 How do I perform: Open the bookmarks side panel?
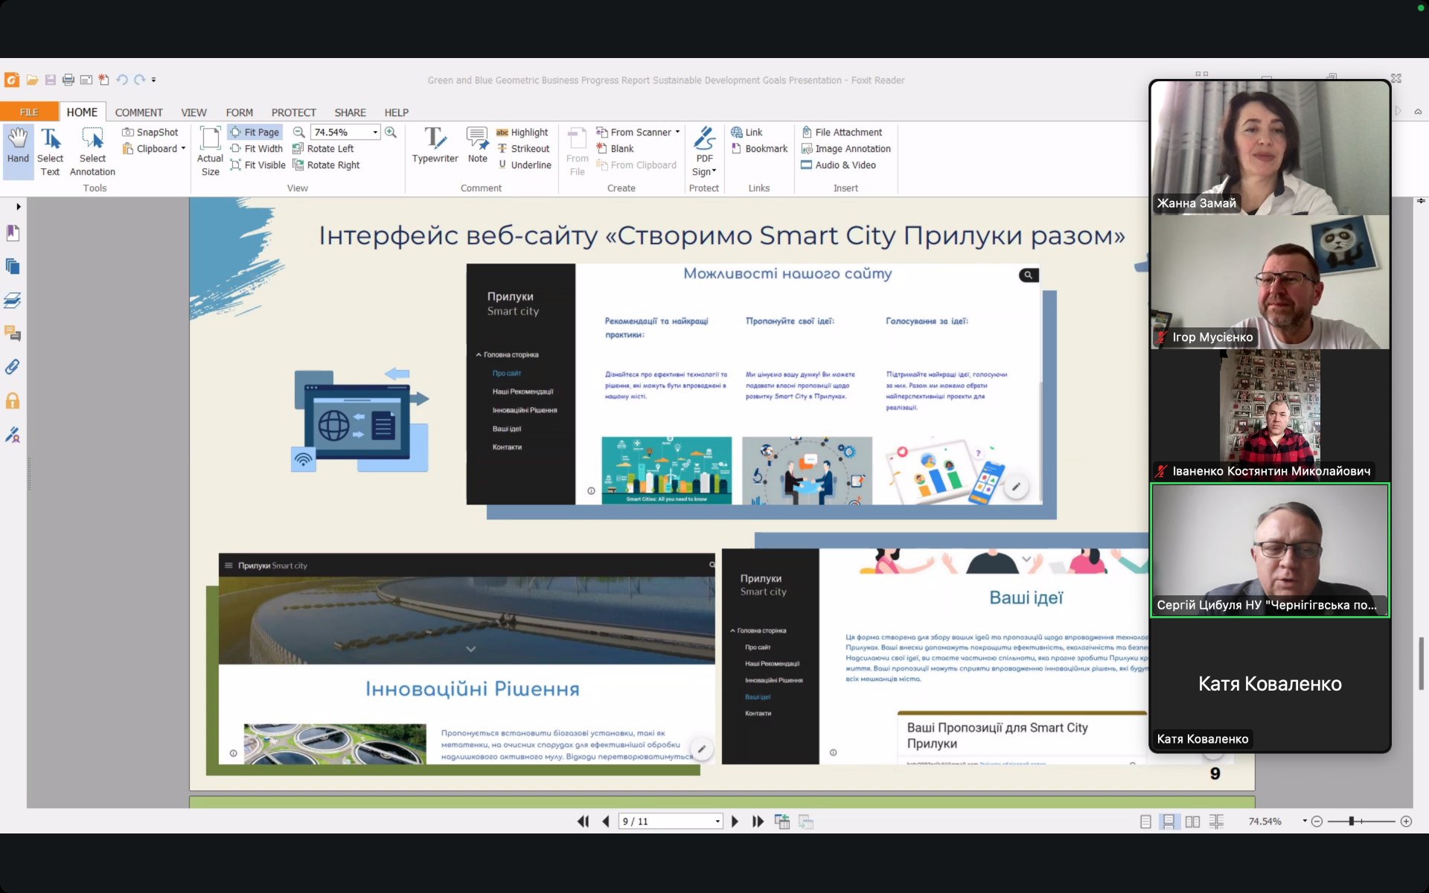[x=13, y=233]
